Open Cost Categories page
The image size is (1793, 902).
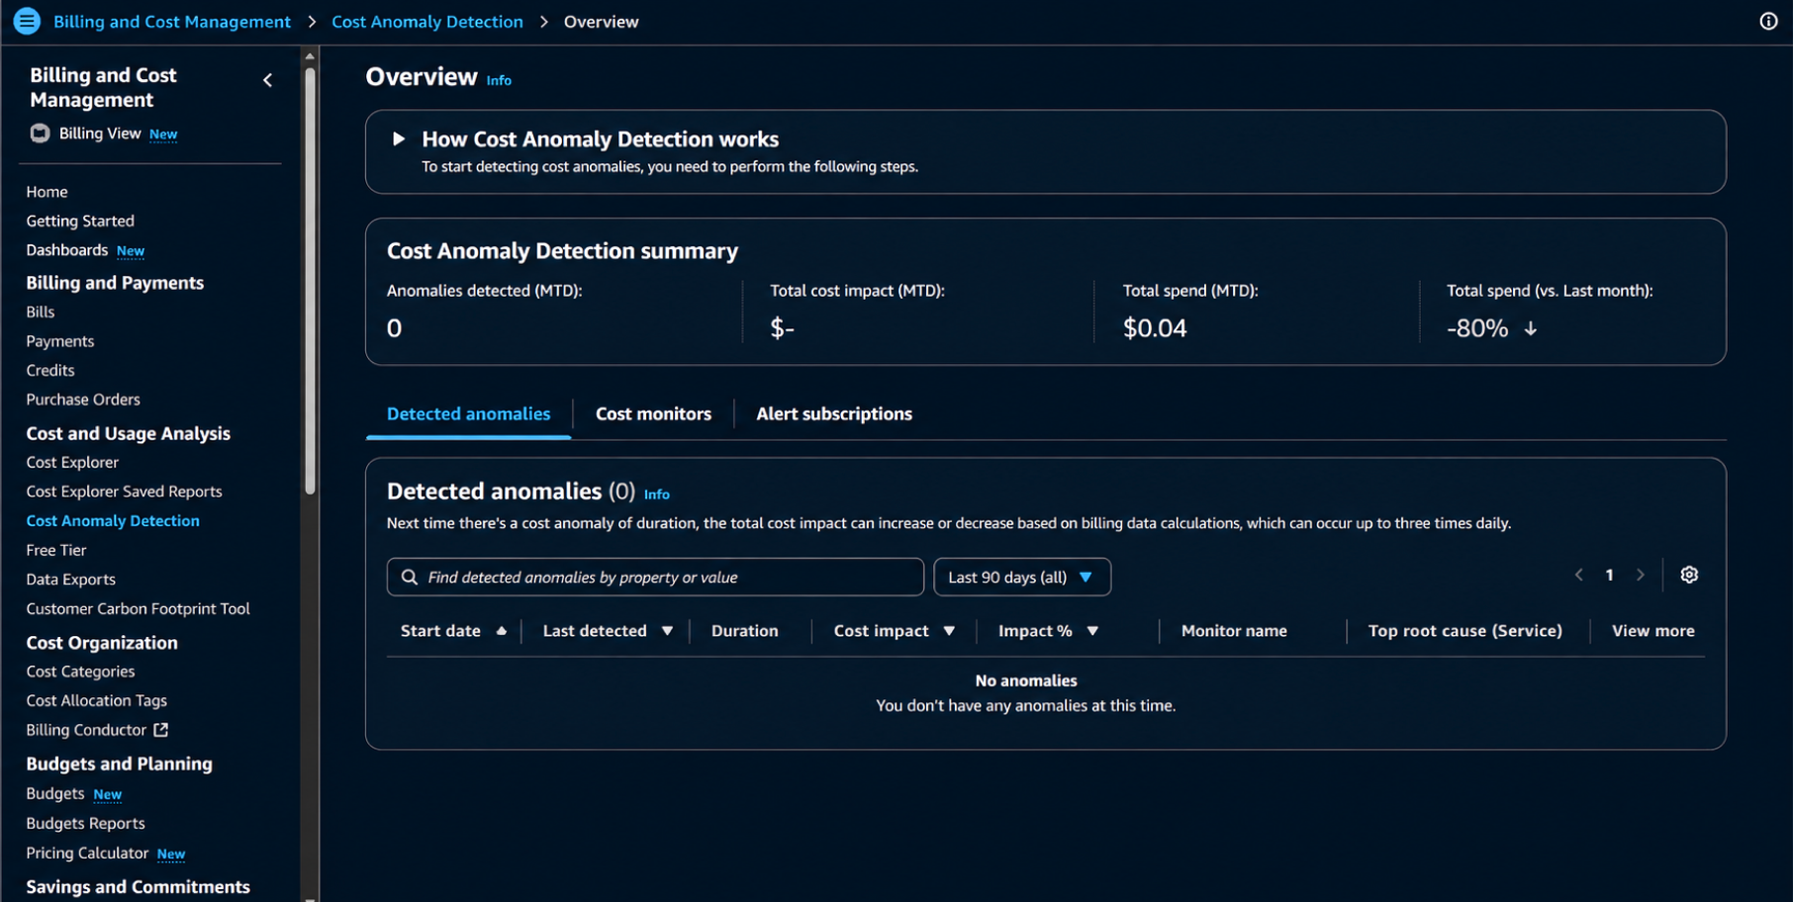point(80,672)
